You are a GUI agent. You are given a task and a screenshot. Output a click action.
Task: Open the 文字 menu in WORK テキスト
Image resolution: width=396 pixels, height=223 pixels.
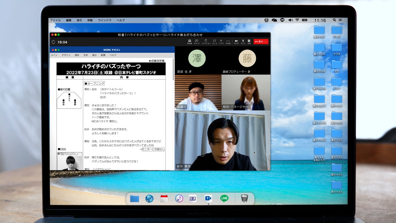[x=86, y=55]
